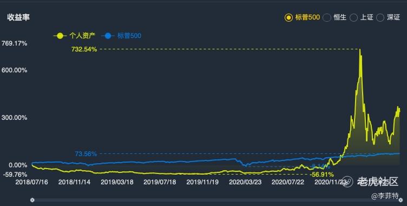Click the 个人资产 legend label
Screen dimensions: 407x206
(82, 36)
